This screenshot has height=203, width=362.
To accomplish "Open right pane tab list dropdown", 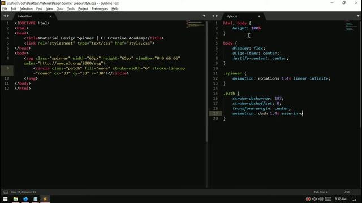I will [x=358, y=16].
